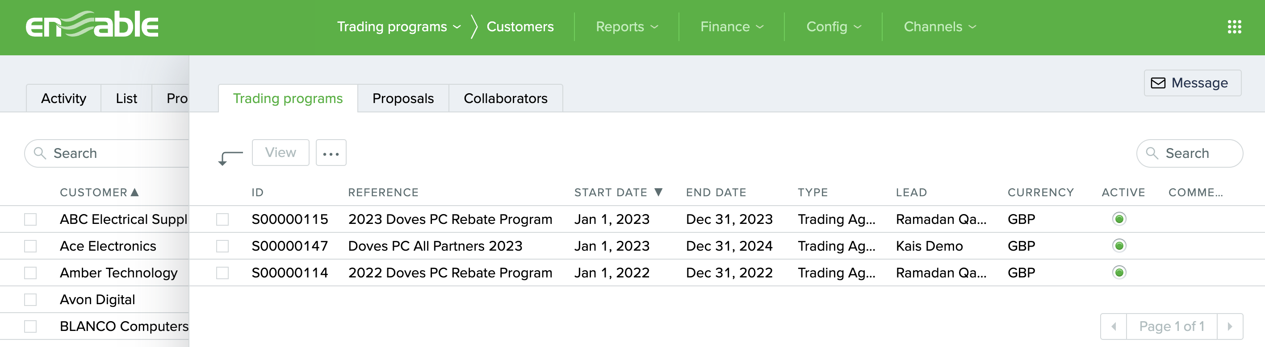Tick checkbox for ABC Electrical Supplies
The image size is (1265, 347).
(30, 219)
